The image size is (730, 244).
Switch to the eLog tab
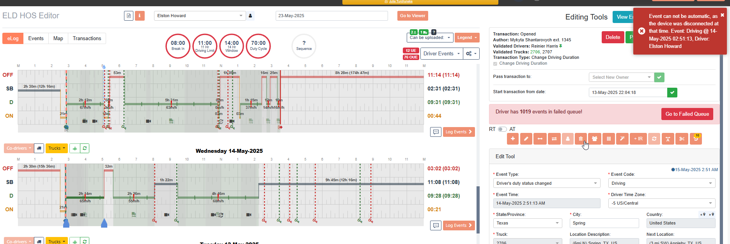coord(13,39)
